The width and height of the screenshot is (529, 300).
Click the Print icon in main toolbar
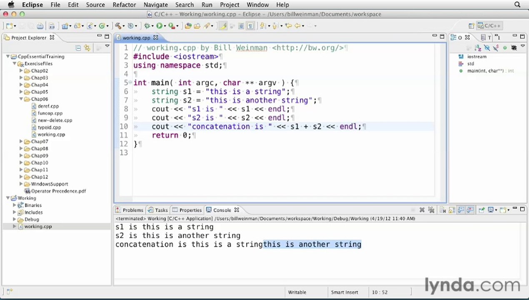[x=40, y=26]
